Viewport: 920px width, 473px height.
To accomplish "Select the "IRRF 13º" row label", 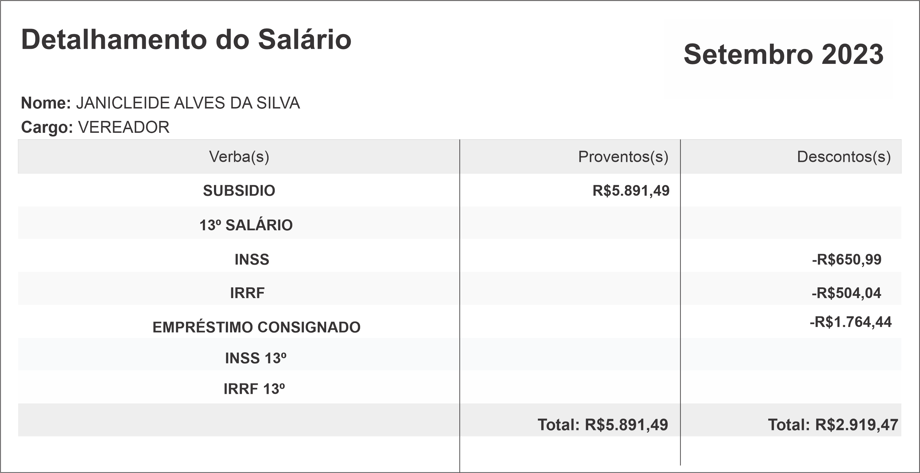I will coord(254,389).
